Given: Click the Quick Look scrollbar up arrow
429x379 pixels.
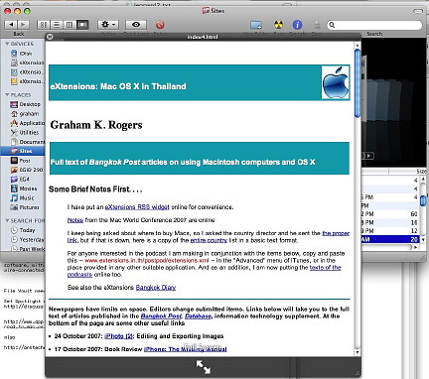Looking at the screenshot, I should tap(357, 45).
